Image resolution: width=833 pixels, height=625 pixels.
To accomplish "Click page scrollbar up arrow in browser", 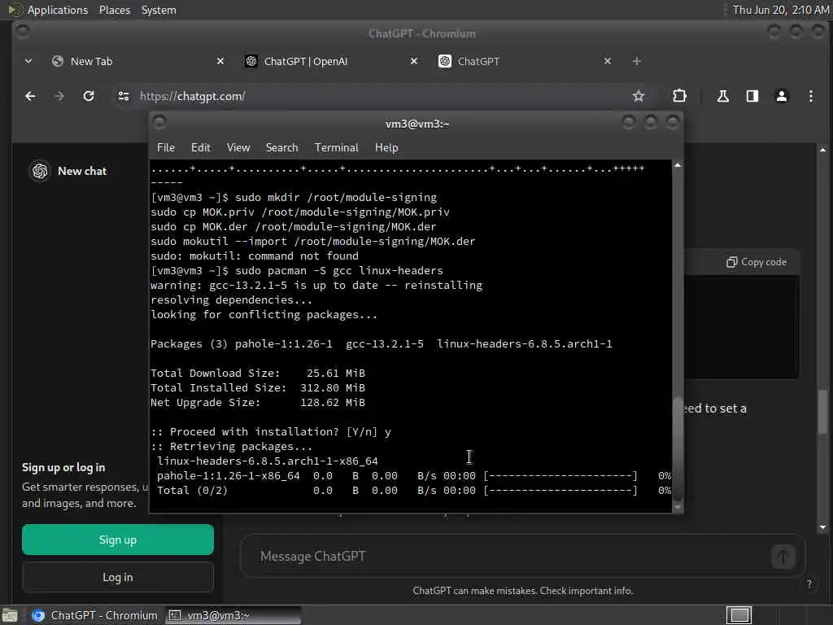I will click(822, 150).
